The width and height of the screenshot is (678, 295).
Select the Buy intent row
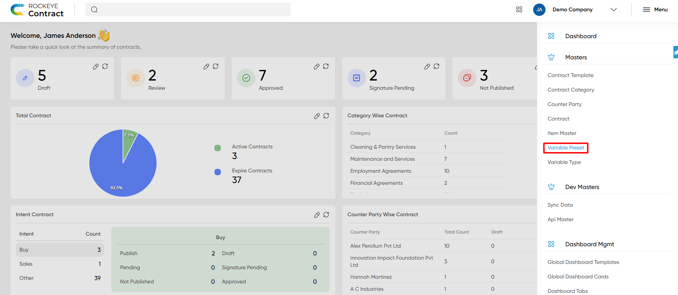coord(60,250)
